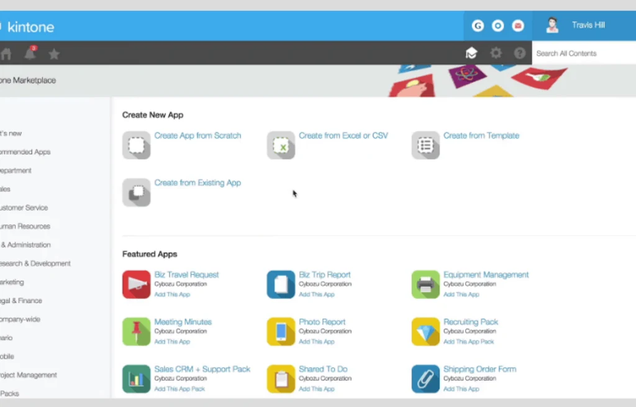The width and height of the screenshot is (636, 407).
Task: Open the settings gear icon
Action: pos(496,53)
